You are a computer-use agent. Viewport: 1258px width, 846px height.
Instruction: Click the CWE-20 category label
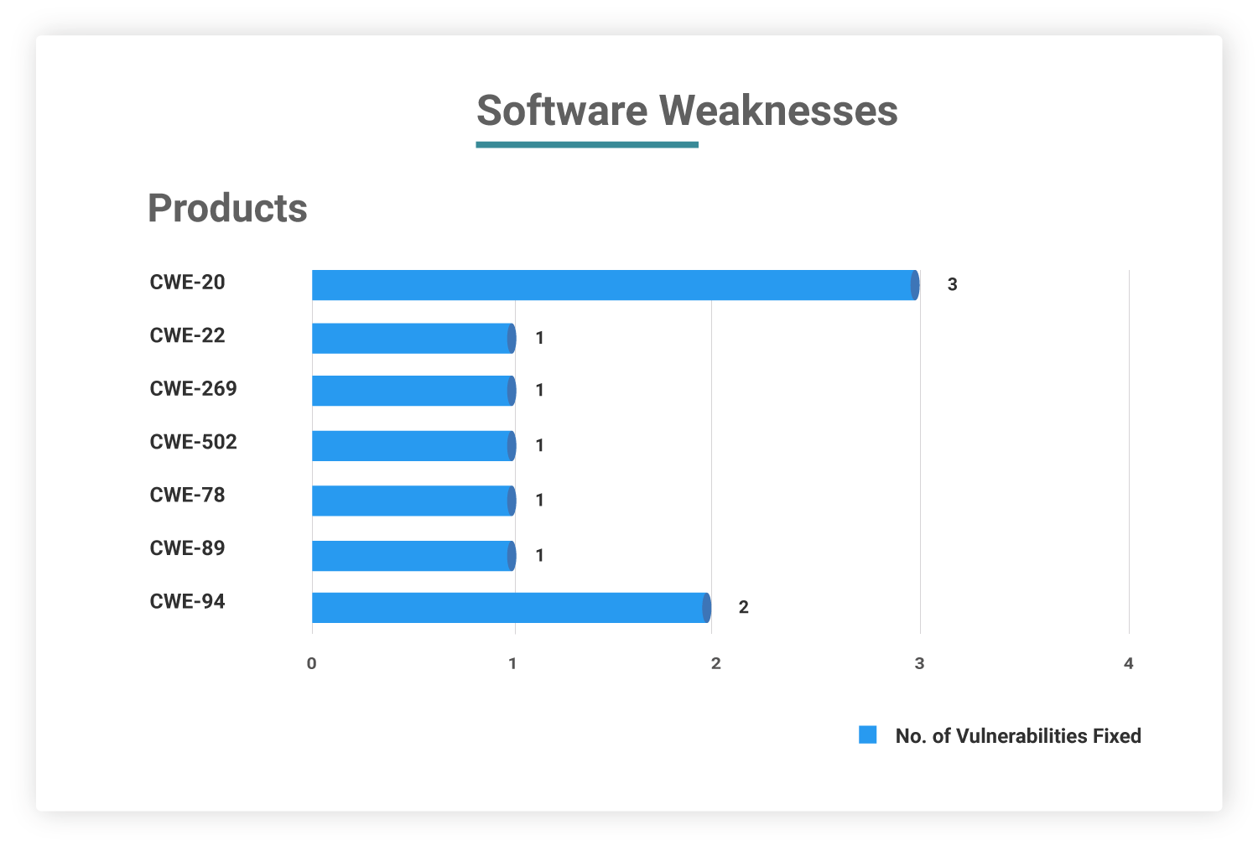187,283
